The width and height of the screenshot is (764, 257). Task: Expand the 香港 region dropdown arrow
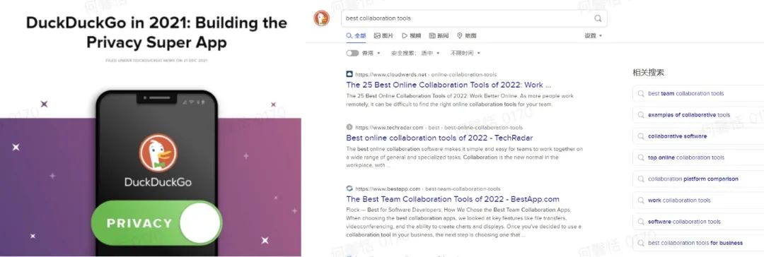[378, 53]
